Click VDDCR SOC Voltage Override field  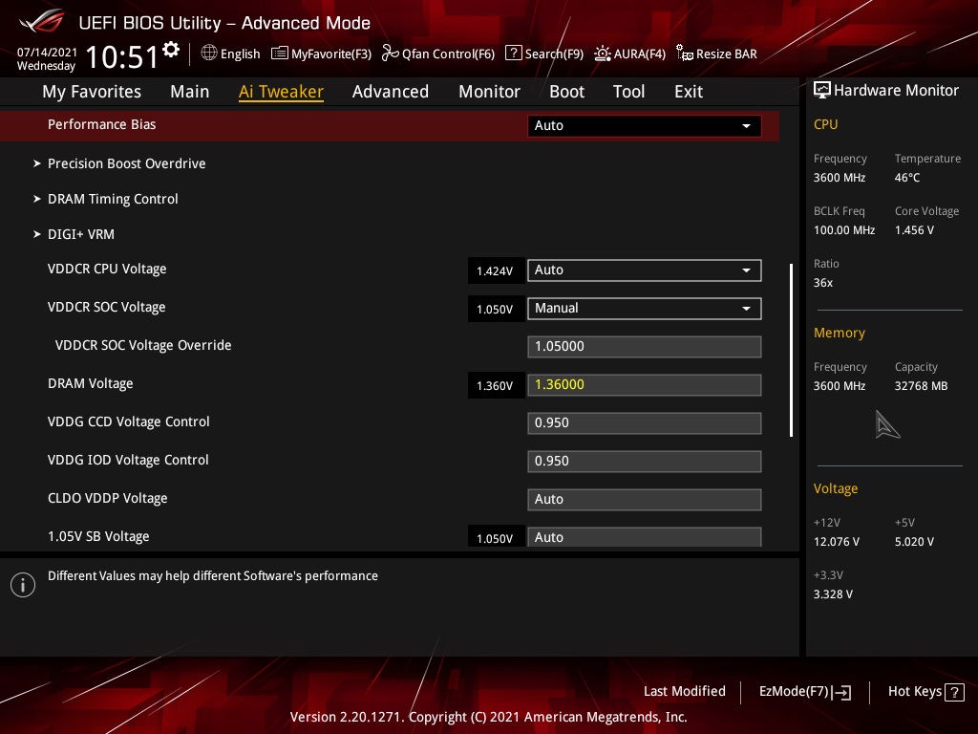pyautogui.click(x=645, y=346)
